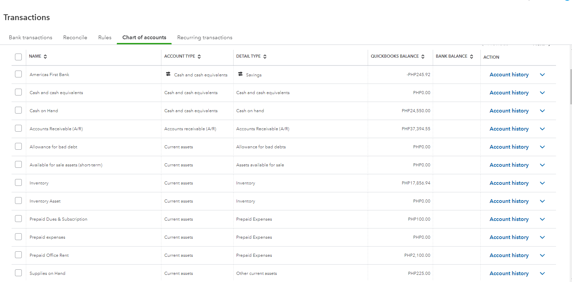Check the Prepaid Dues & Subscription checkbox

(18, 219)
